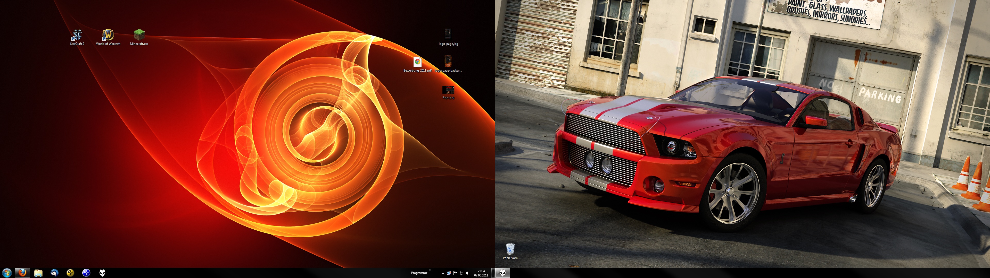The height and width of the screenshot is (278, 990).
Task: Expand the Programme toolbar double-chevron
Action: pyautogui.click(x=431, y=270)
